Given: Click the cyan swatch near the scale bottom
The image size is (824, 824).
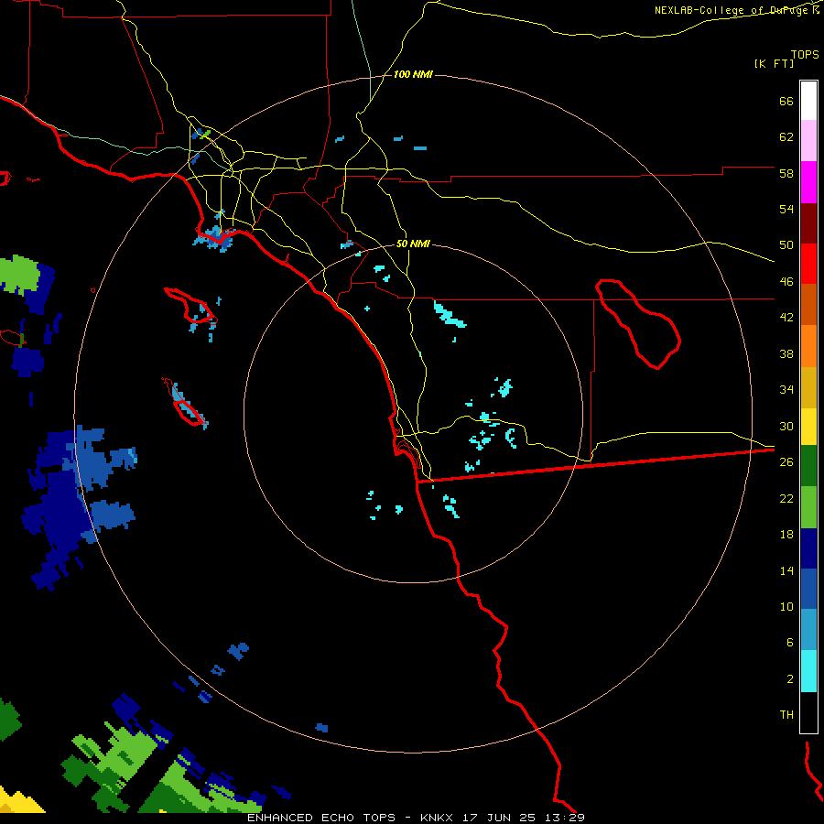Looking at the screenshot, I should 808,671.
